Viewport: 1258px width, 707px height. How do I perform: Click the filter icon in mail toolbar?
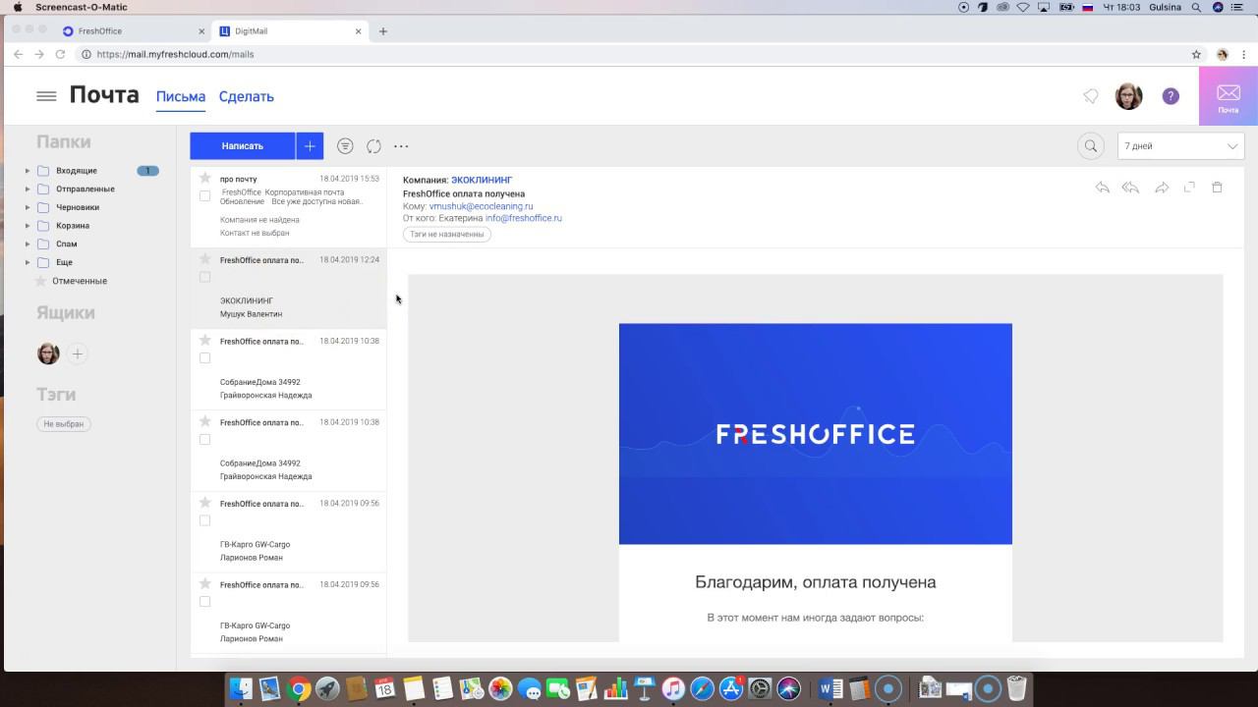coord(345,145)
